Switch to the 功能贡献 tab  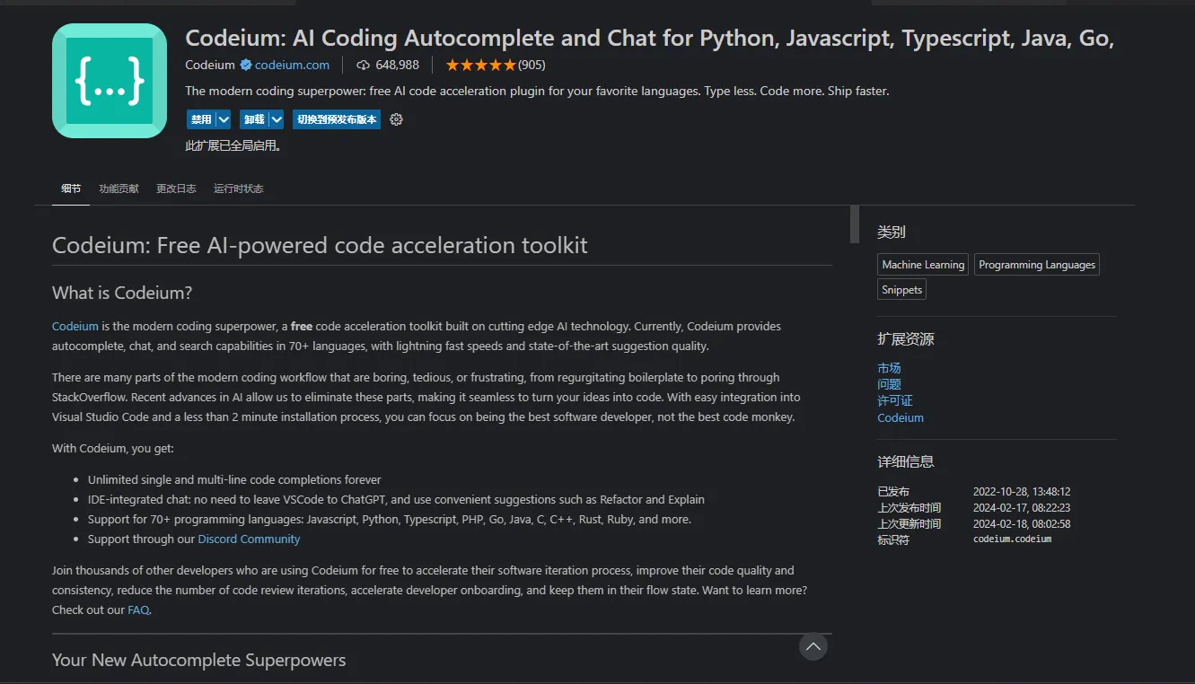119,189
